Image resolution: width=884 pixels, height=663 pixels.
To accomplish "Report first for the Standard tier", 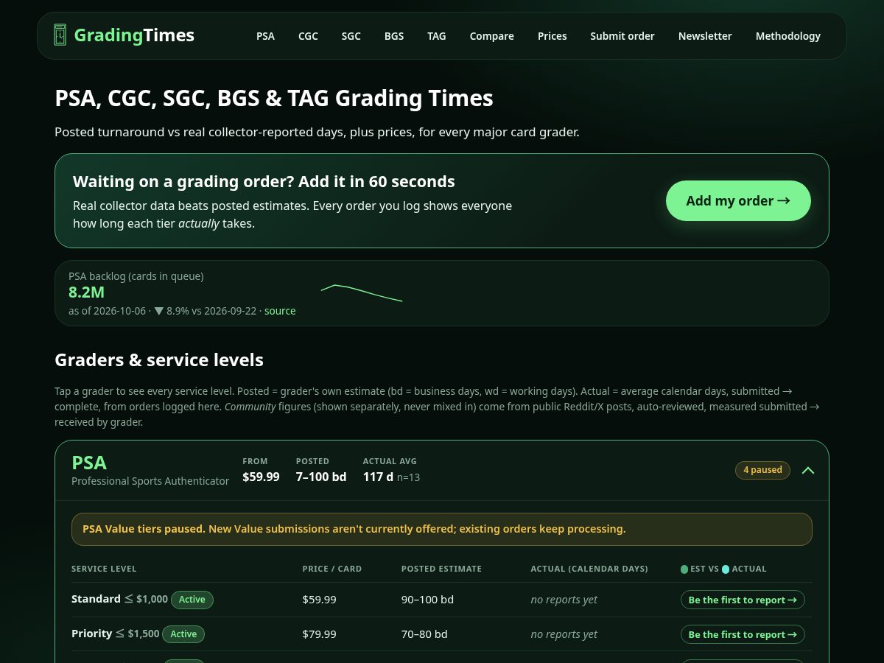I will point(743,600).
